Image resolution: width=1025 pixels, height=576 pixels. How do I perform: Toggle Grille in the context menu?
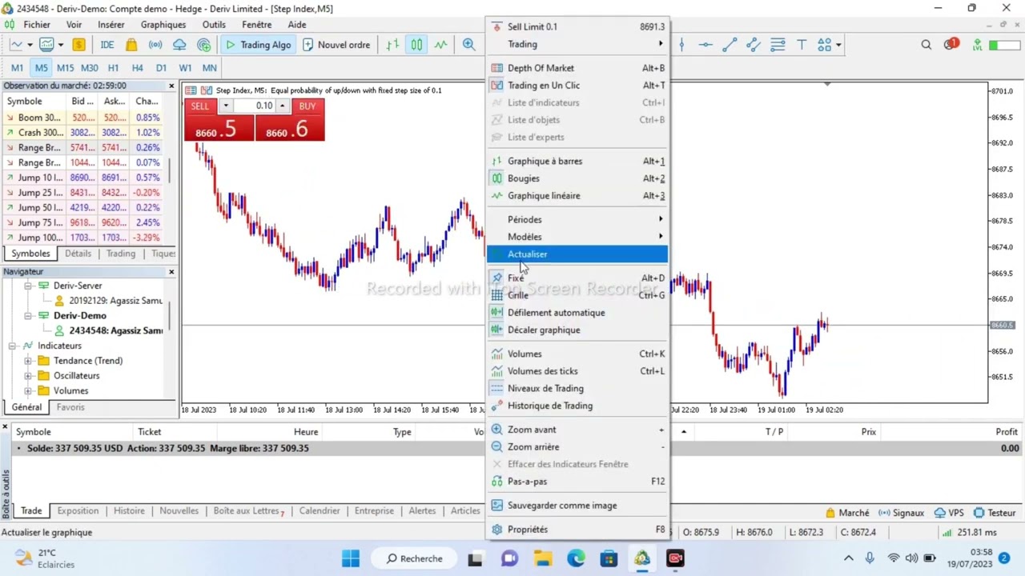tap(577, 295)
